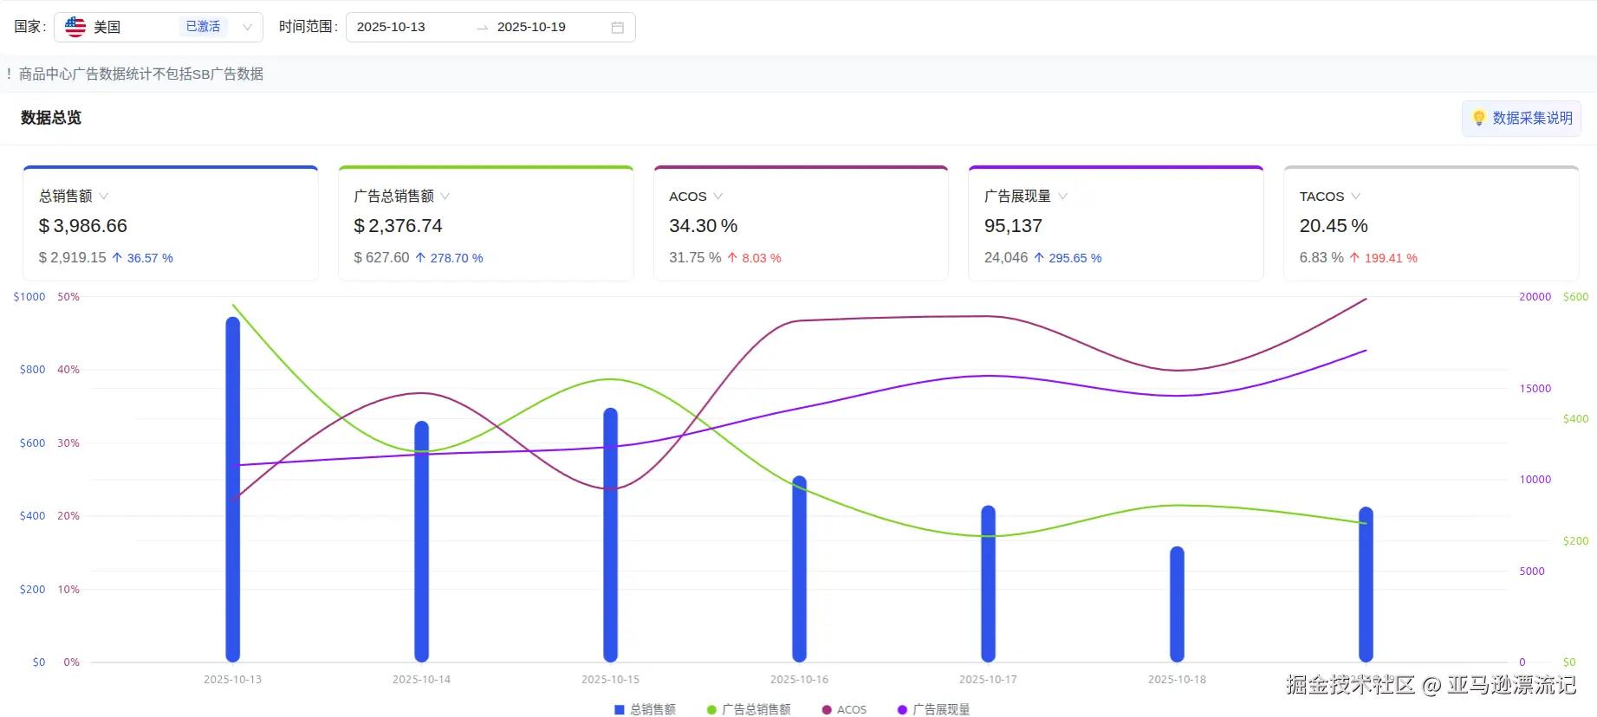Viewport: 1597px width, 717px height.
Task: Expand the ACOS metric dropdown
Action: (717, 197)
